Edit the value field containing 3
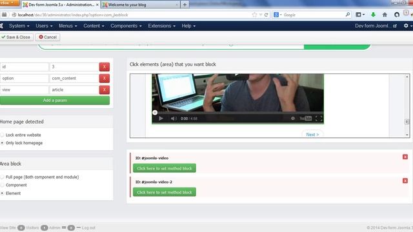 coord(74,67)
